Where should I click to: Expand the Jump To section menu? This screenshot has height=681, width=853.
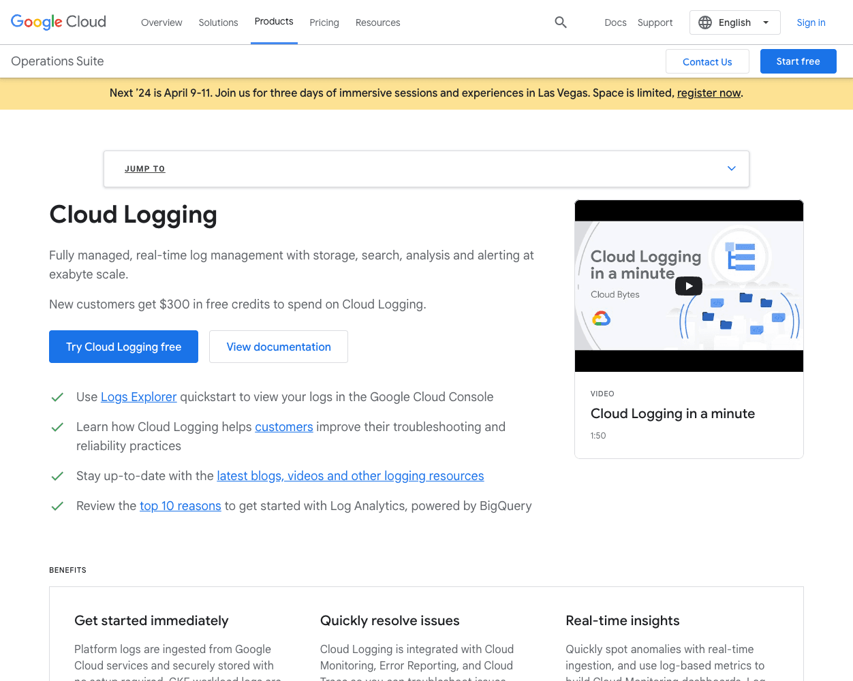click(x=427, y=169)
